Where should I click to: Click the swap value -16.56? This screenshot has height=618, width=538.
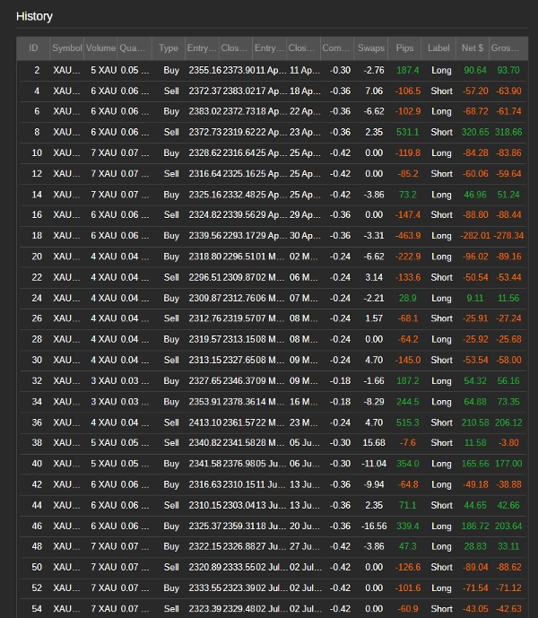pos(370,527)
